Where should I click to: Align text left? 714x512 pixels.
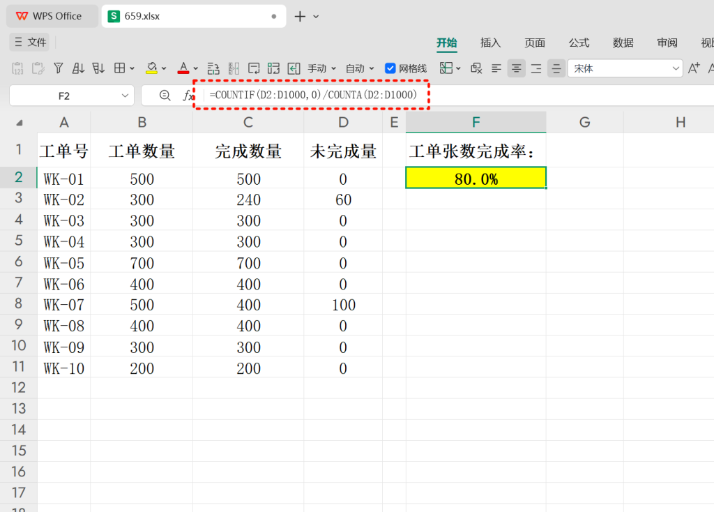(x=496, y=68)
